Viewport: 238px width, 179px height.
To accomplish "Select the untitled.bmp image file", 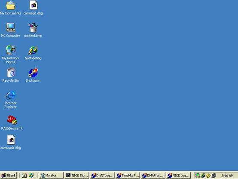I will tap(33, 28).
